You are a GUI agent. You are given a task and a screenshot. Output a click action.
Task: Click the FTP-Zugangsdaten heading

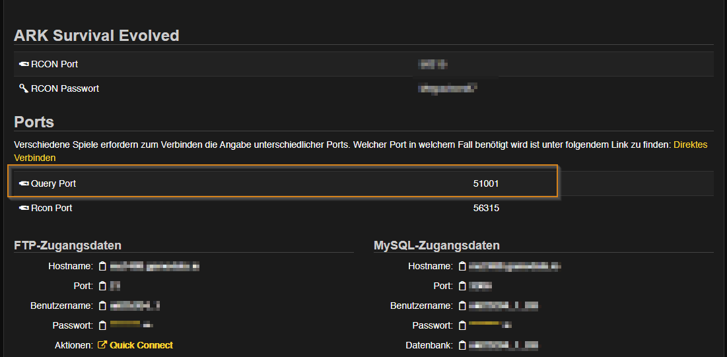(68, 245)
